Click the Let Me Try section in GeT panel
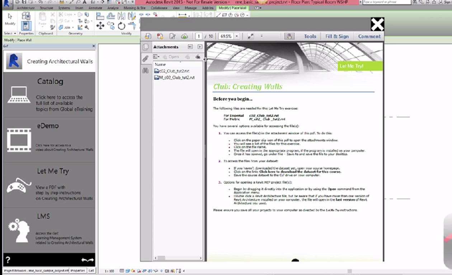This screenshot has width=452, height=275. pos(50,185)
